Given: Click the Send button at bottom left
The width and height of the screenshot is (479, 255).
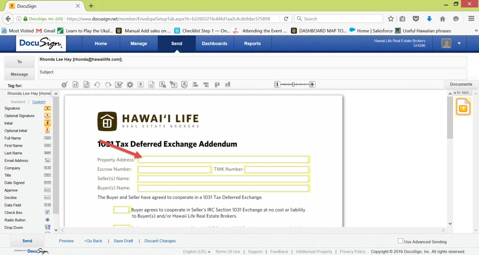Looking at the screenshot, I should (27, 241).
